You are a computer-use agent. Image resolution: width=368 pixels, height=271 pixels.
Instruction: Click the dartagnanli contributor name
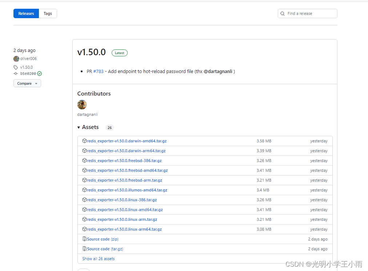click(x=88, y=115)
